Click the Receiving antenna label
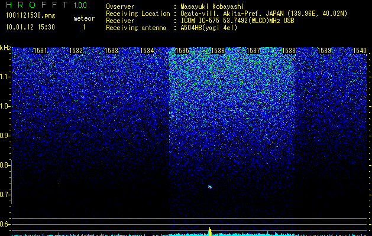372x236 pixels. click(x=136, y=28)
